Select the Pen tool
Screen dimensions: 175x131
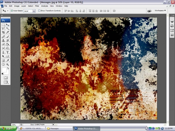tap(3, 52)
